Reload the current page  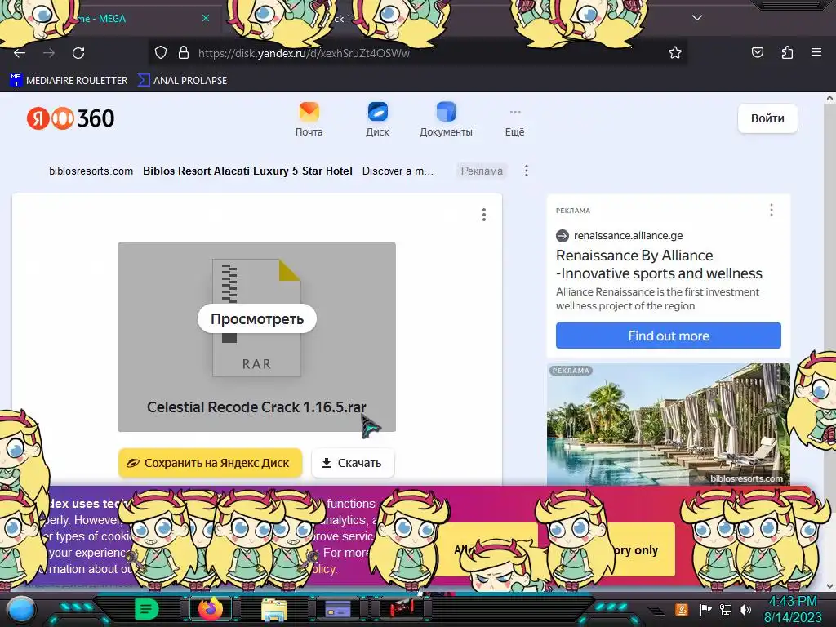[78, 53]
